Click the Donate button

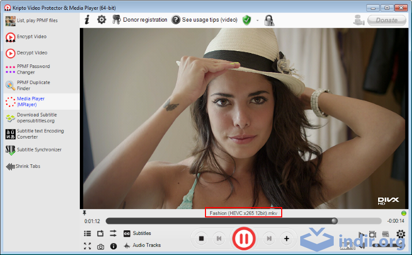coord(387,20)
